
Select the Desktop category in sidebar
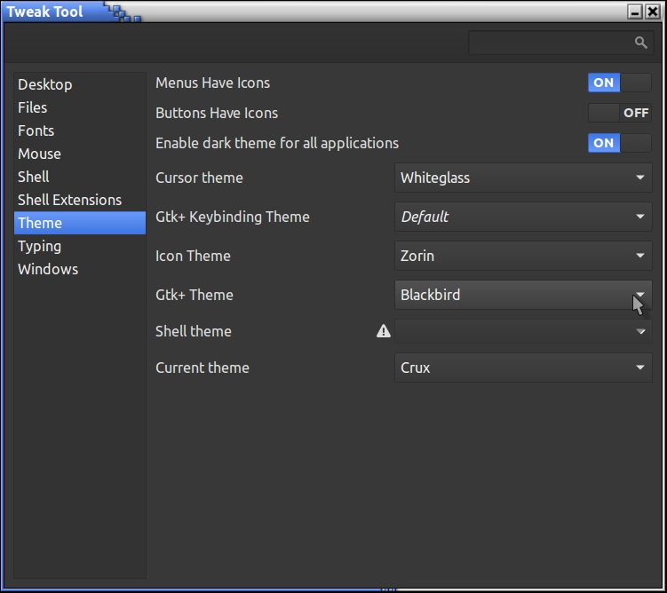45,84
